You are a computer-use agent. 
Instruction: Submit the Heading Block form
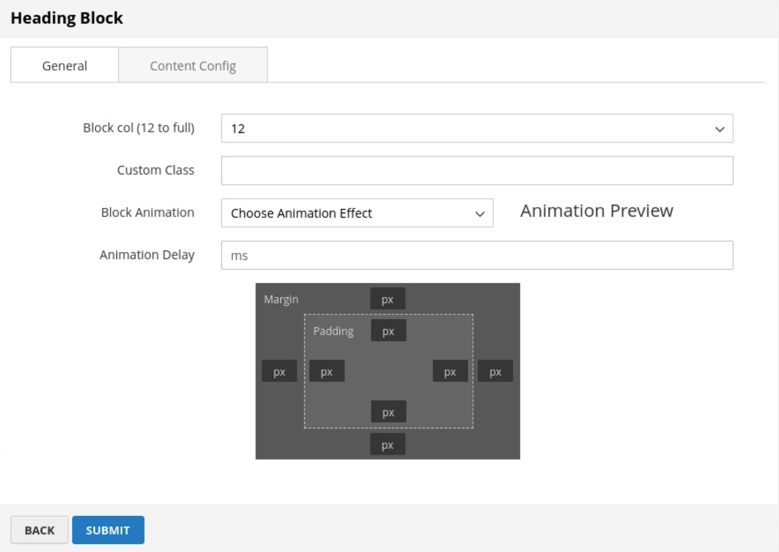click(108, 530)
